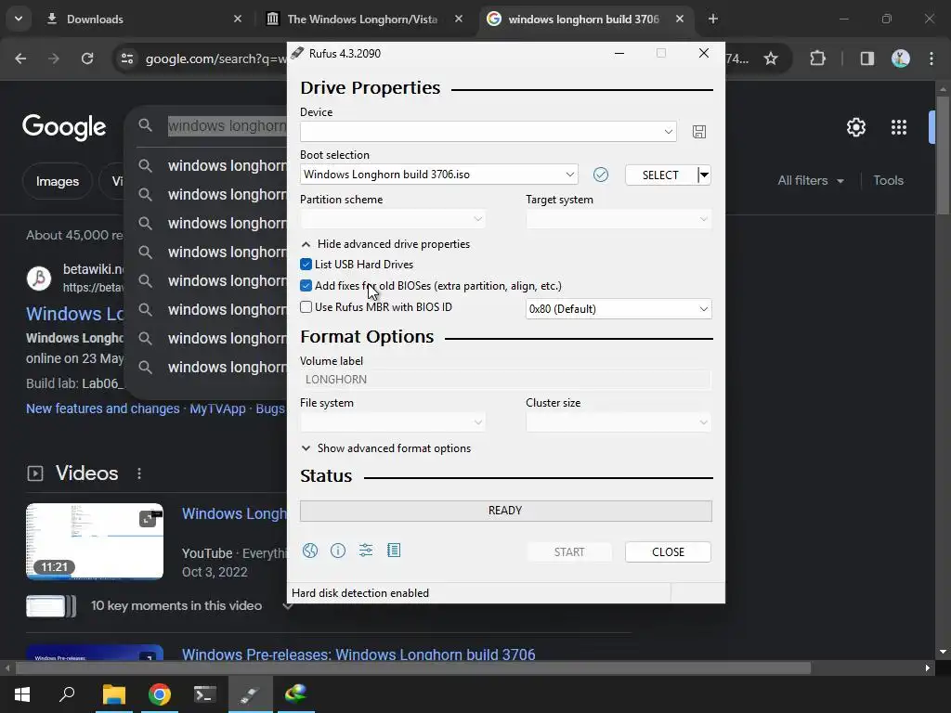The height and width of the screenshot is (713, 951).
Task: Open Chrome settings gear on Google page
Action: [x=855, y=127]
